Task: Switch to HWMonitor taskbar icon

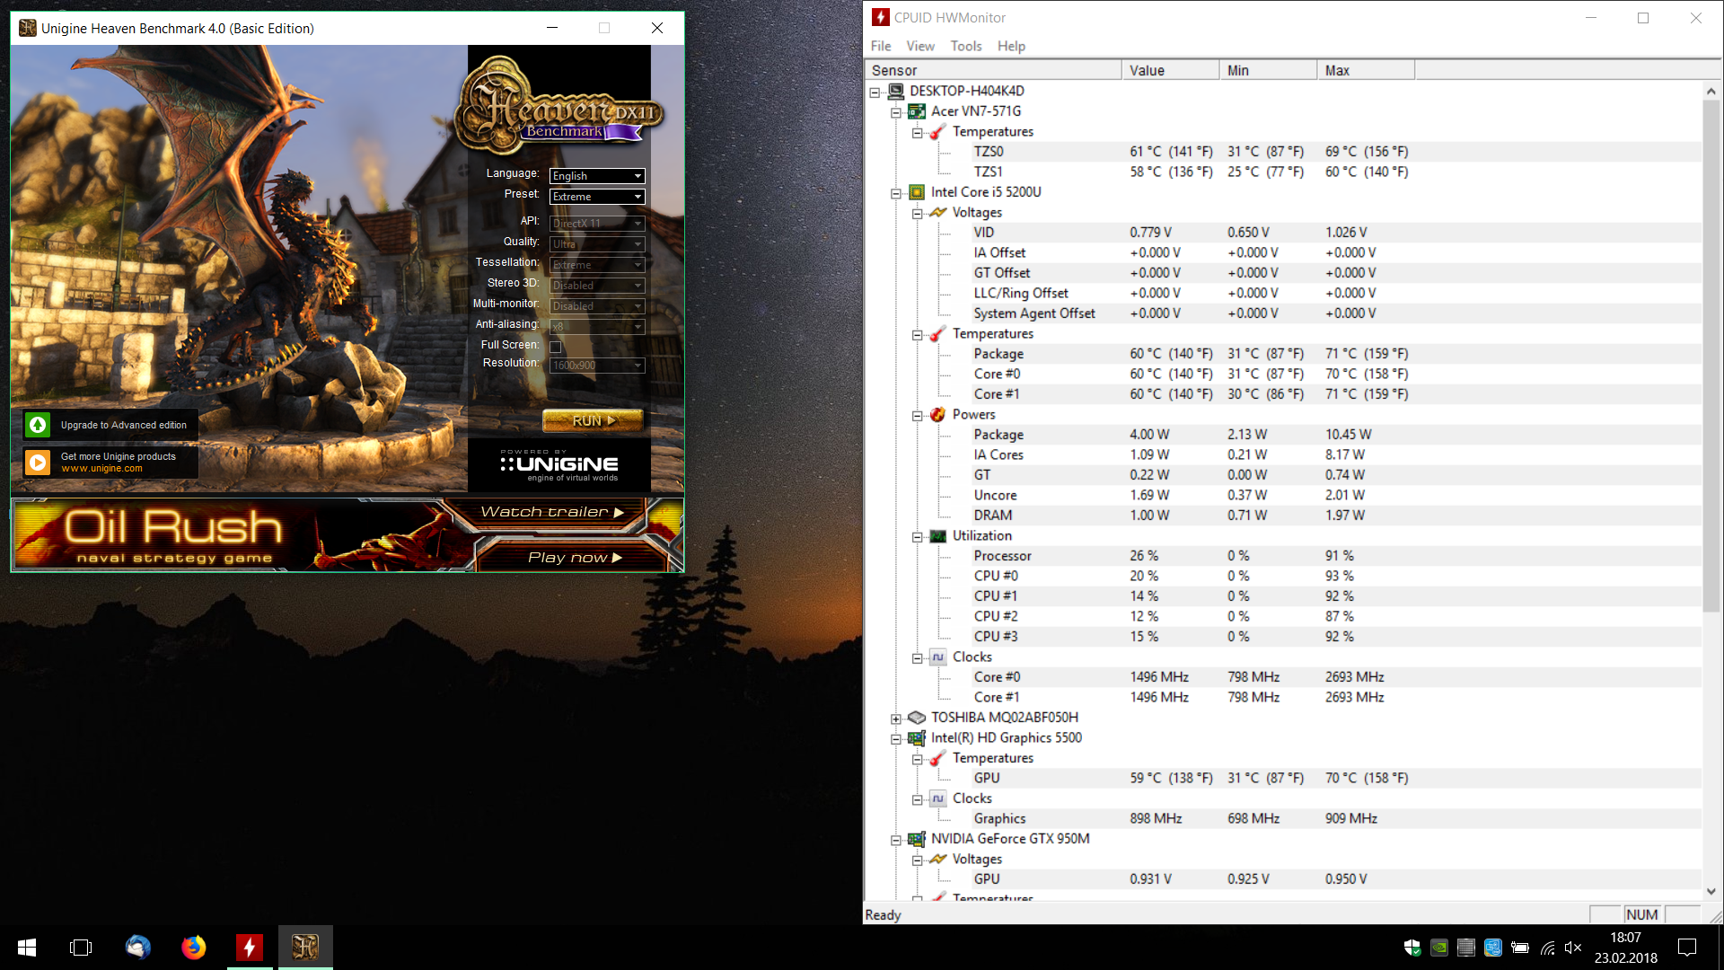Action: [250, 948]
